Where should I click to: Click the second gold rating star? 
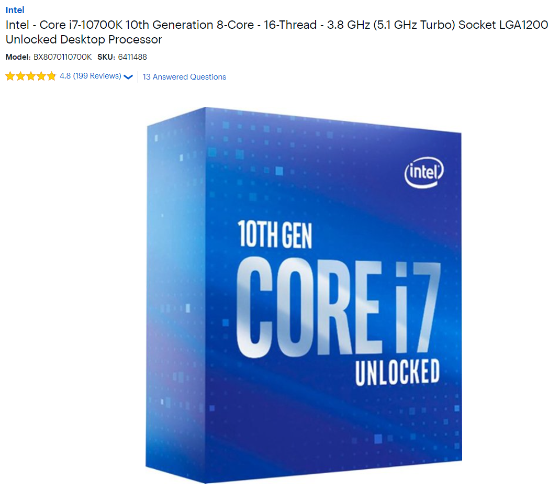[20, 76]
